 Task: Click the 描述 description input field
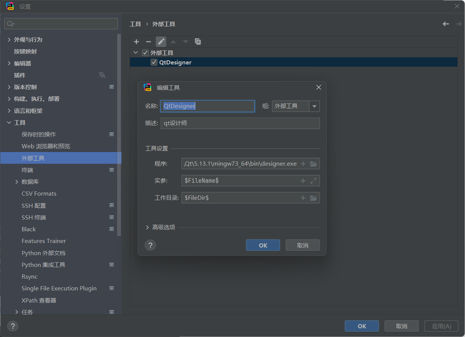click(x=240, y=123)
